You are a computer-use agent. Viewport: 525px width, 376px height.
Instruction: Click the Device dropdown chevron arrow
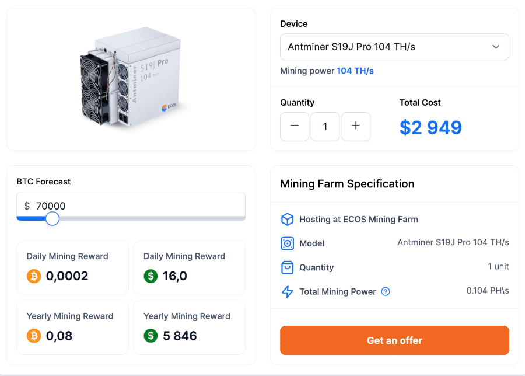[x=496, y=47]
